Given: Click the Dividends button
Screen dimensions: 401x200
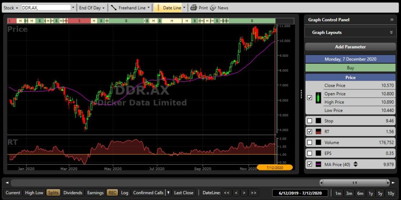Looking at the screenshot, I should tap(73, 193).
